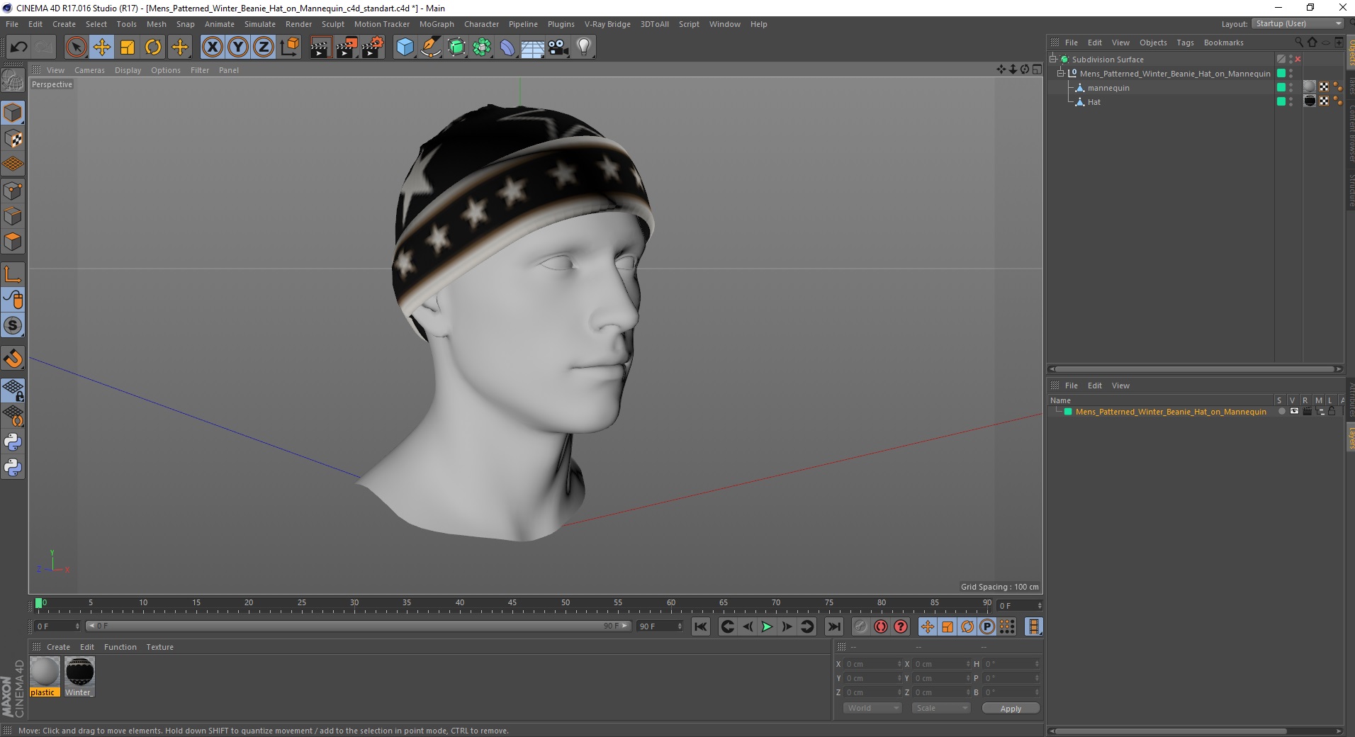Collapse the Subdivision Surface tree item
This screenshot has height=737, width=1355.
point(1053,59)
